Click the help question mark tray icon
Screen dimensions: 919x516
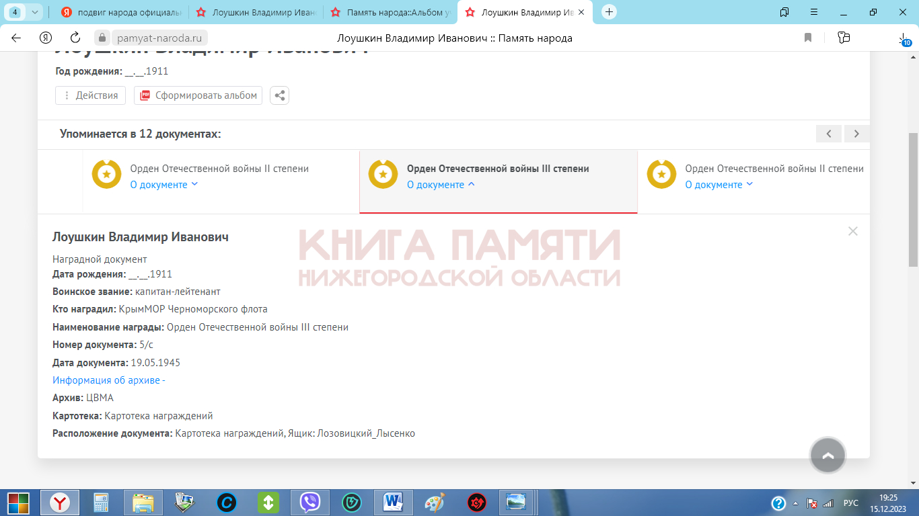[x=778, y=503]
